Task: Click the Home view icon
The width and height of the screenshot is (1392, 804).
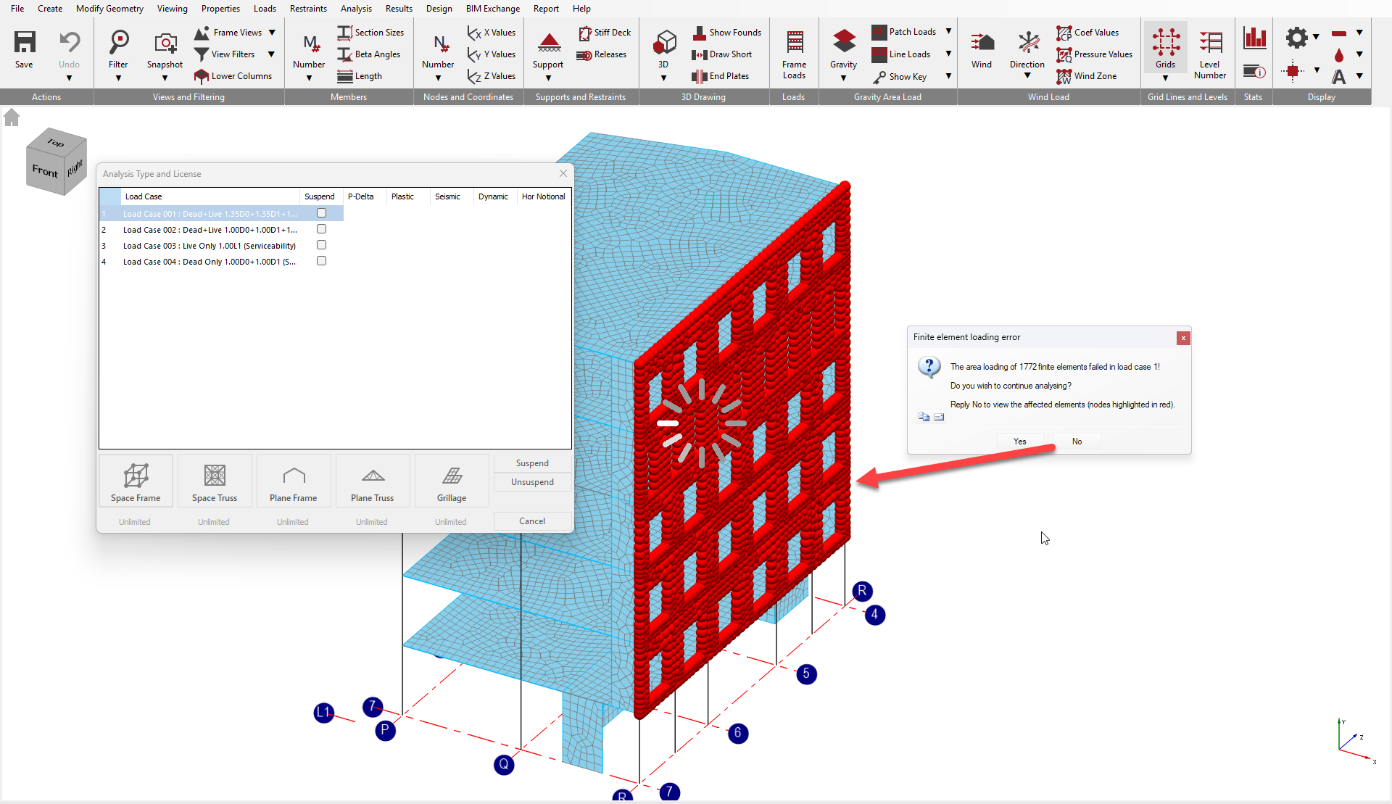Action: click(x=12, y=117)
